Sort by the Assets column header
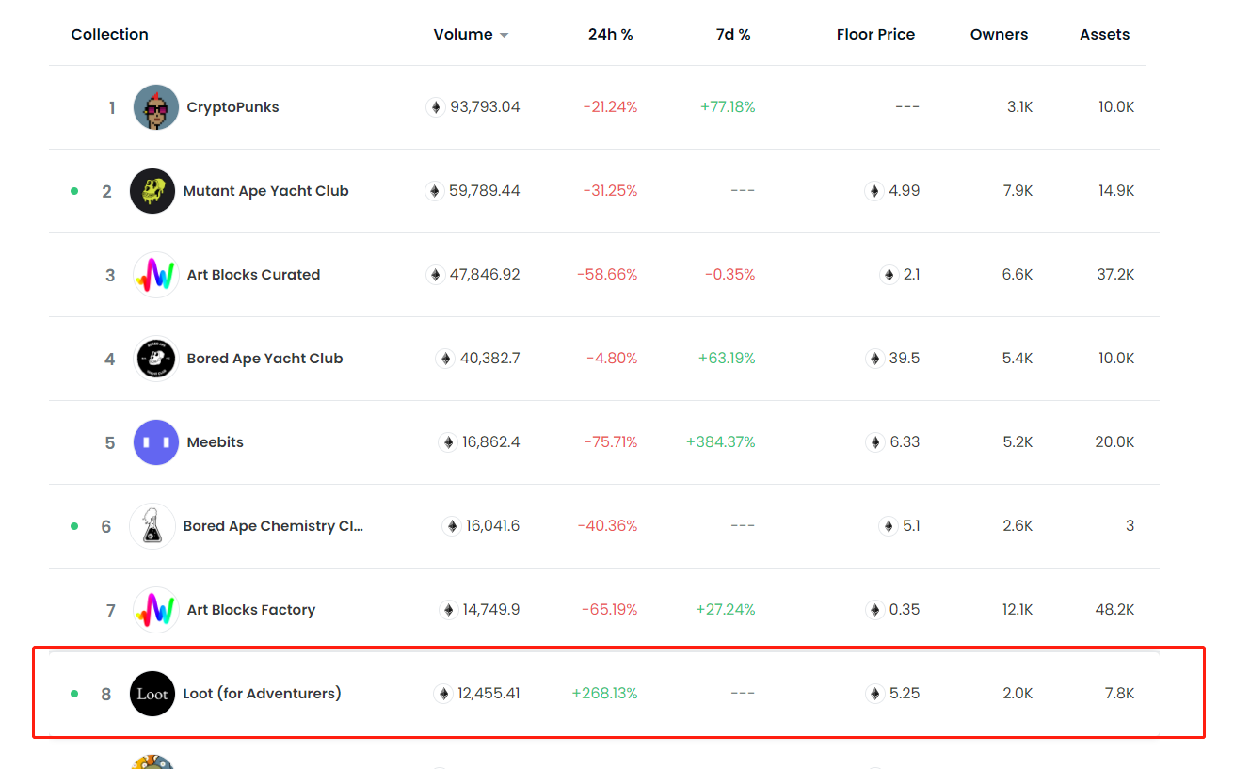This screenshot has width=1234, height=769. coord(1104,34)
